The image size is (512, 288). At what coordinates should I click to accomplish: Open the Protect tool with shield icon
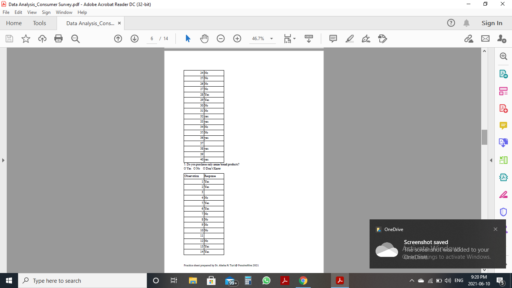coord(503,211)
